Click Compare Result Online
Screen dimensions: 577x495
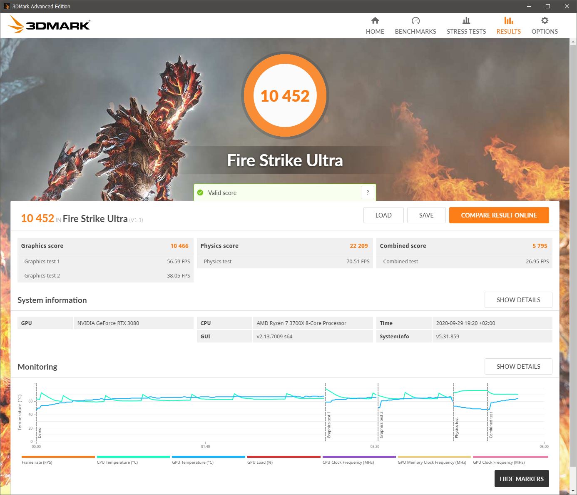coord(499,215)
